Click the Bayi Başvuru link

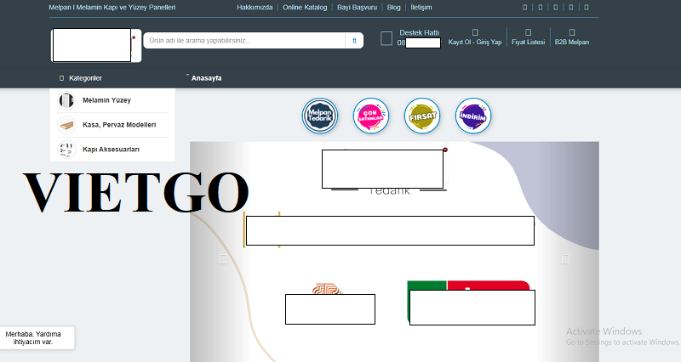(x=357, y=8)
